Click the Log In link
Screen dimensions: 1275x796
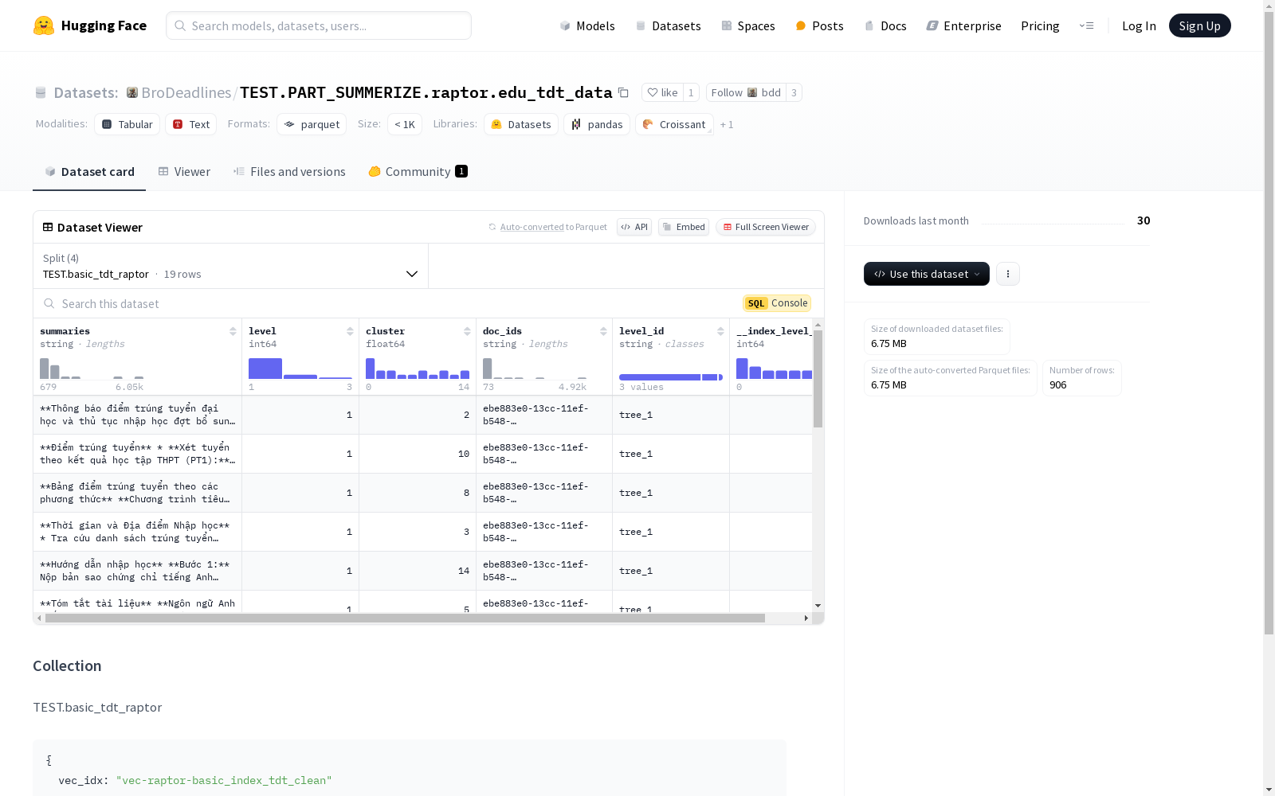pos(1139,26)
